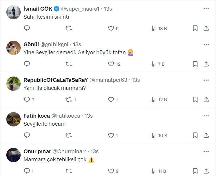Retweet RepublicOfGaLaTaSaRaY's tweet
Image resolution: width=218 pixels, height=177 pixels.
tap(69, 100)
